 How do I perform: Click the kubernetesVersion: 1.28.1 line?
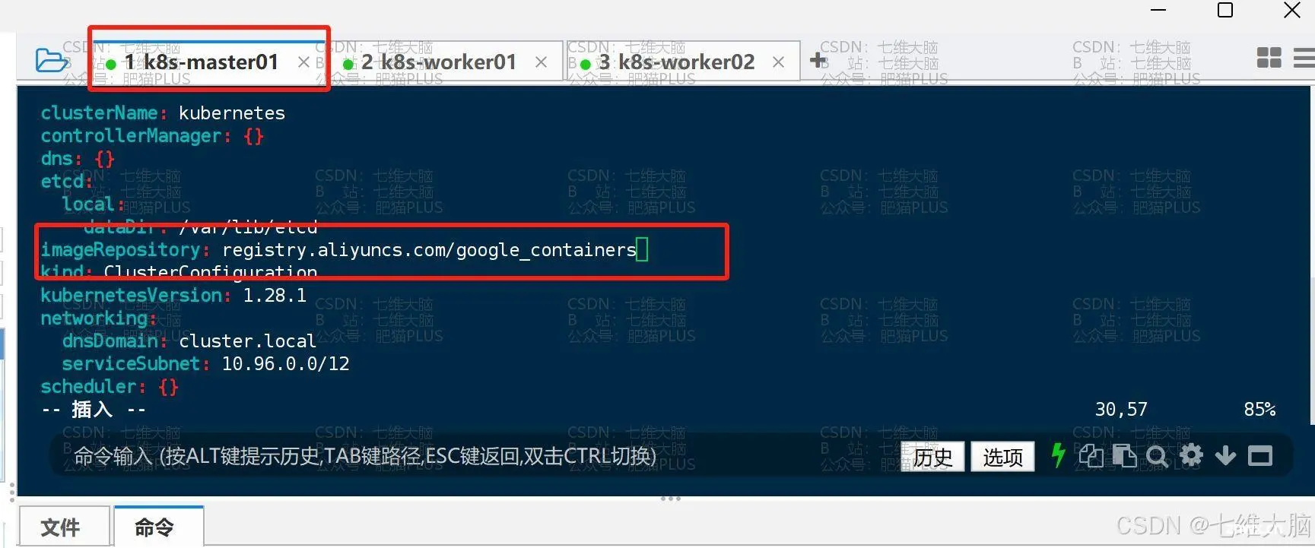click(x=173, y=296)
